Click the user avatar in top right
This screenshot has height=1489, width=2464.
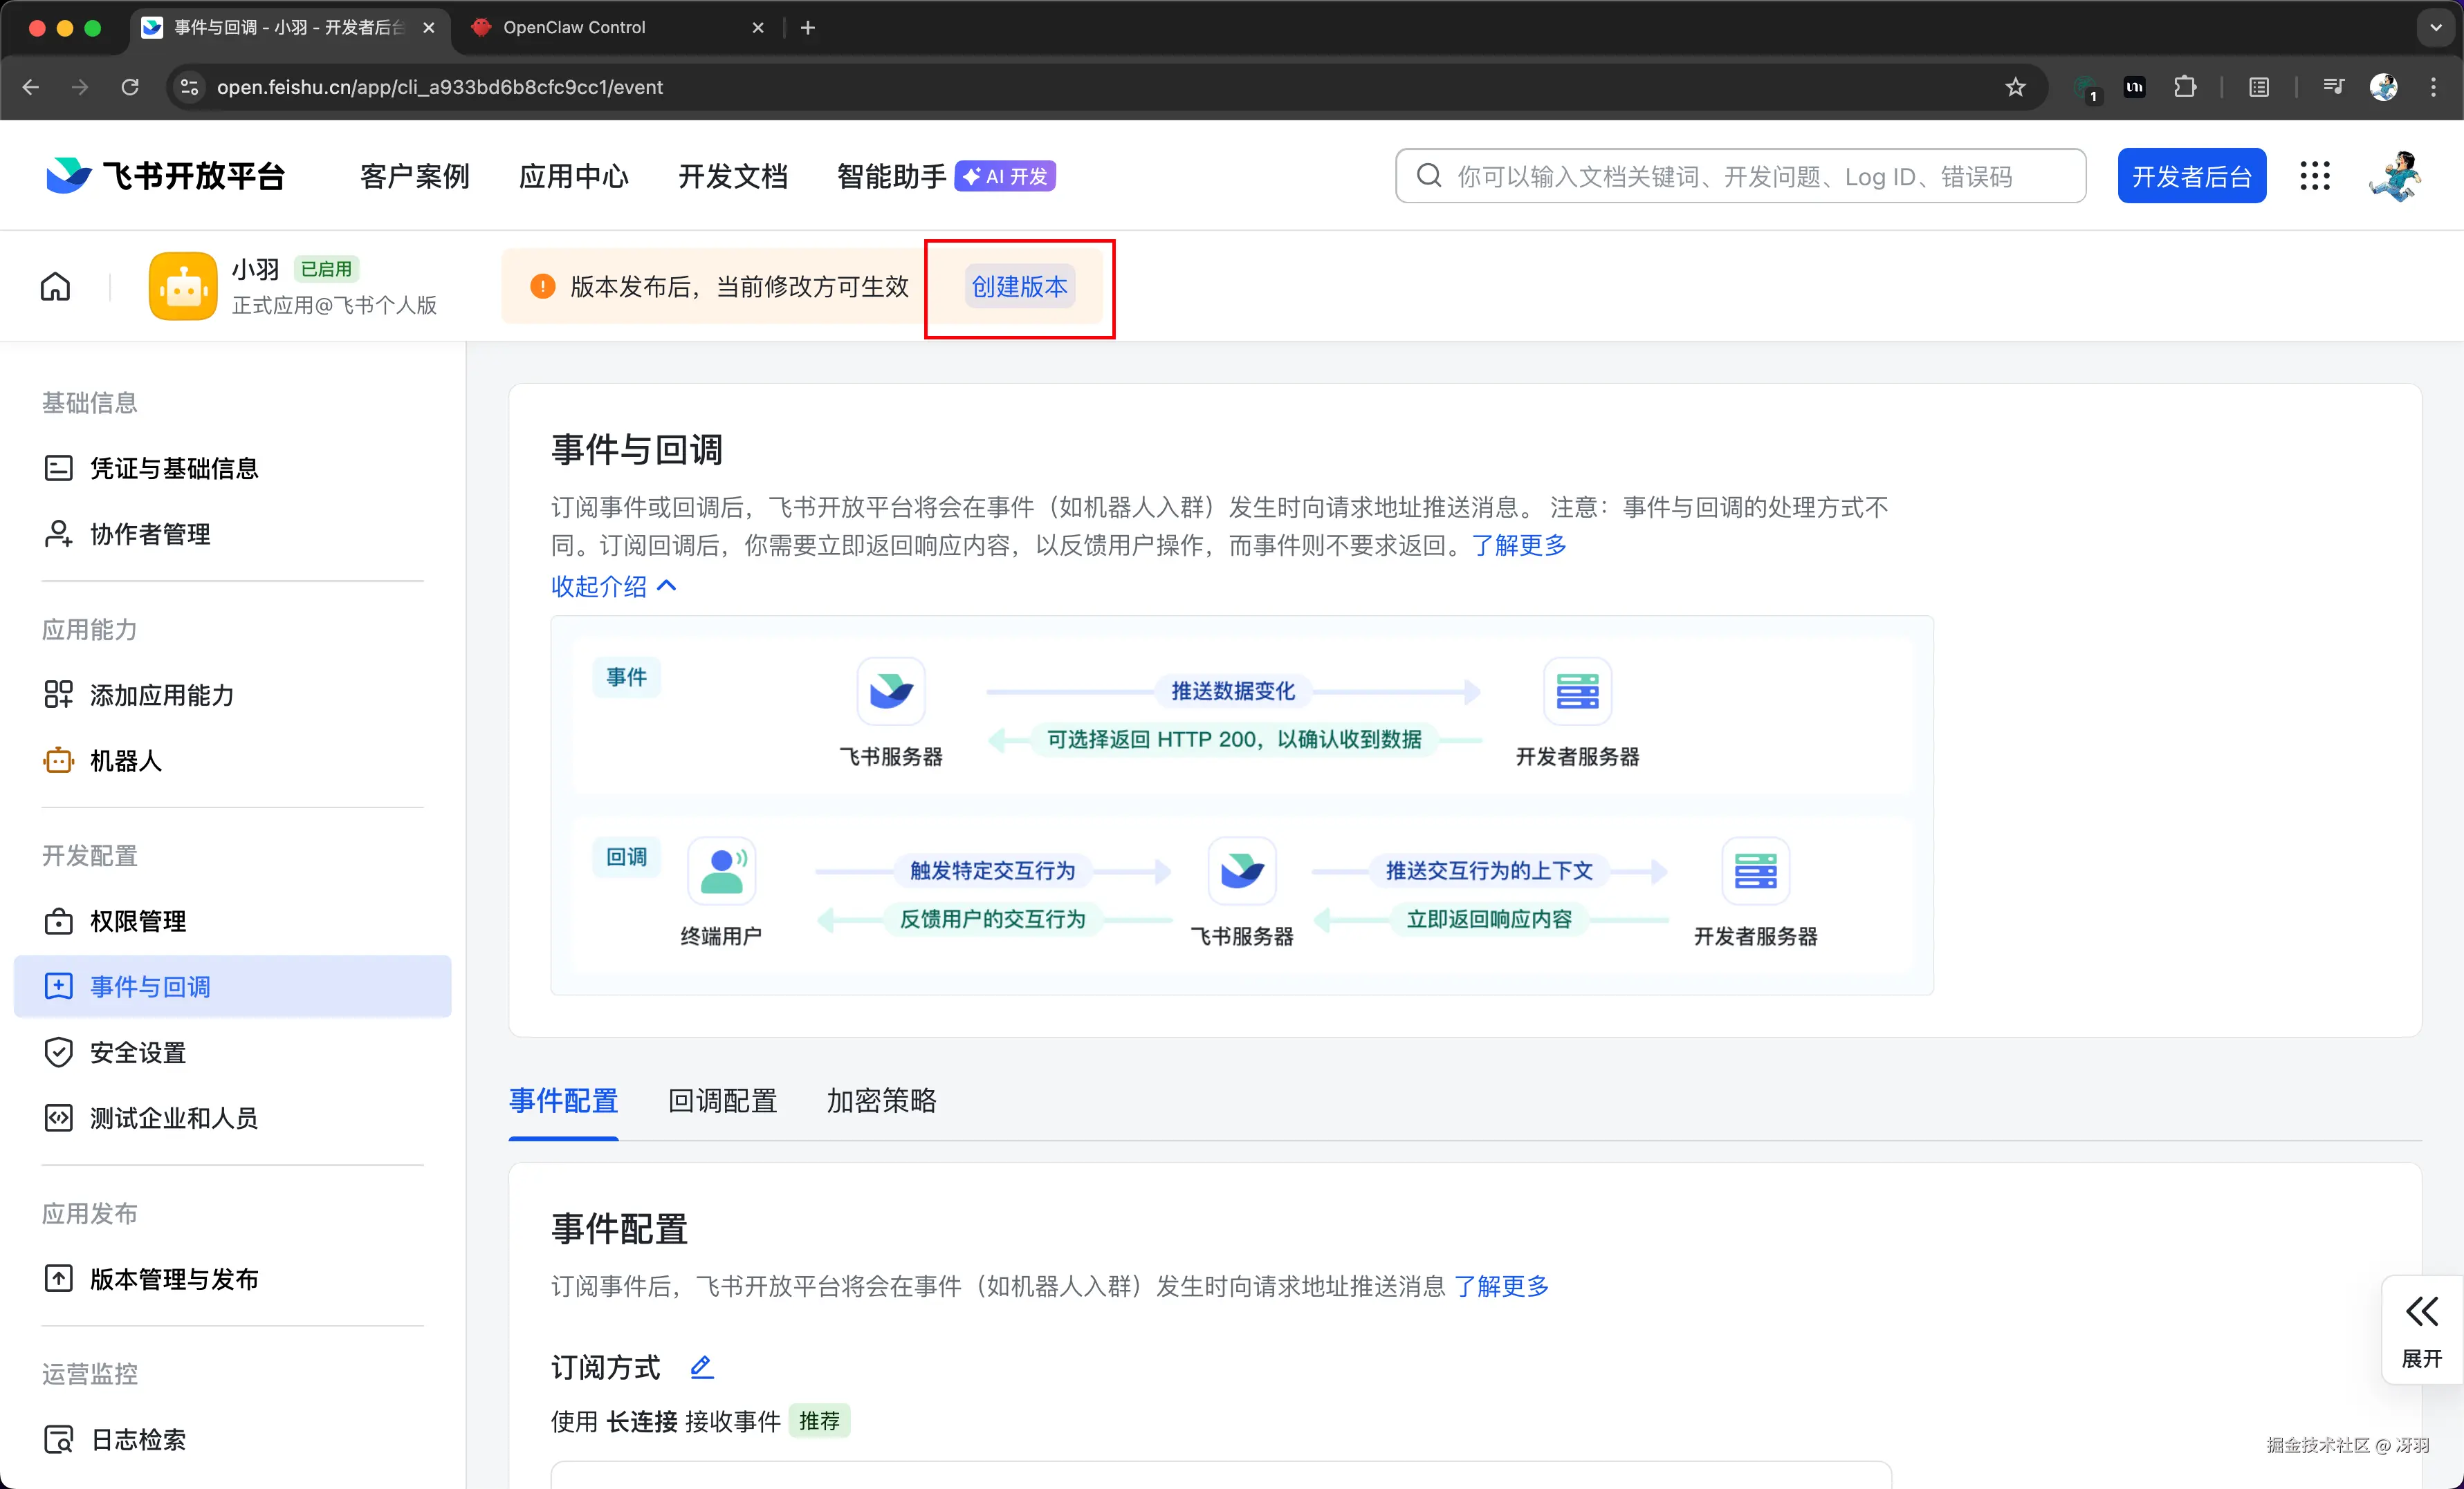point(2395,176)
